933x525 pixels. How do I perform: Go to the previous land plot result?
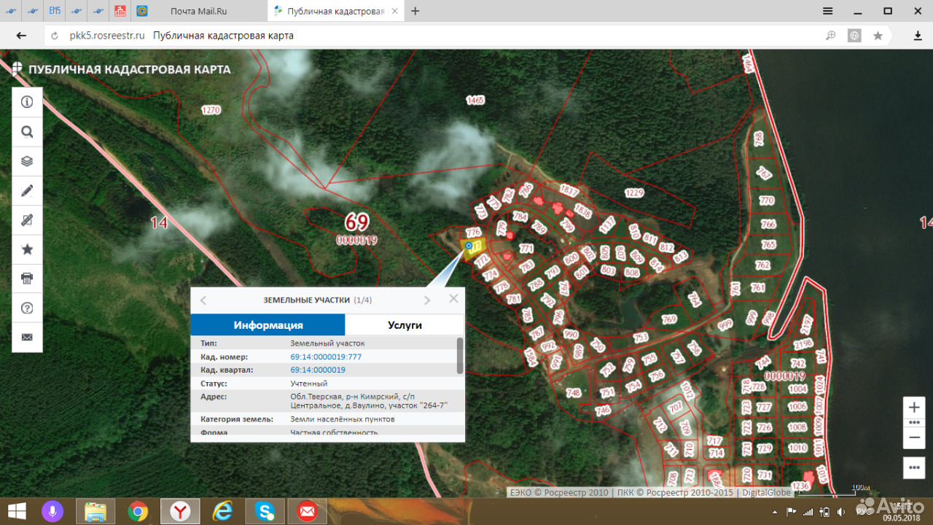point(203,300)
